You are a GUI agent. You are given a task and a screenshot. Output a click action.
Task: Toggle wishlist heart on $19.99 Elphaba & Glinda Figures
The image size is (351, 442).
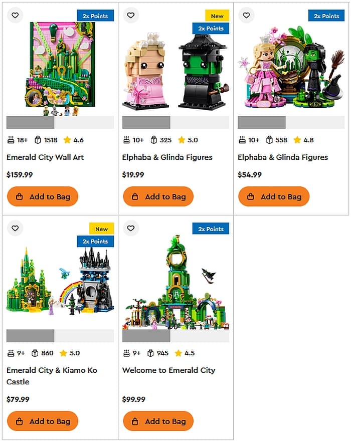[131, 15]
